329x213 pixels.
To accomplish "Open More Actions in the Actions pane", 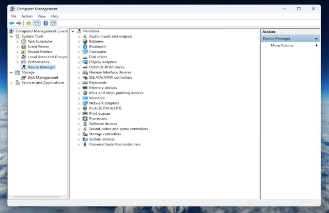I will 282,45.
